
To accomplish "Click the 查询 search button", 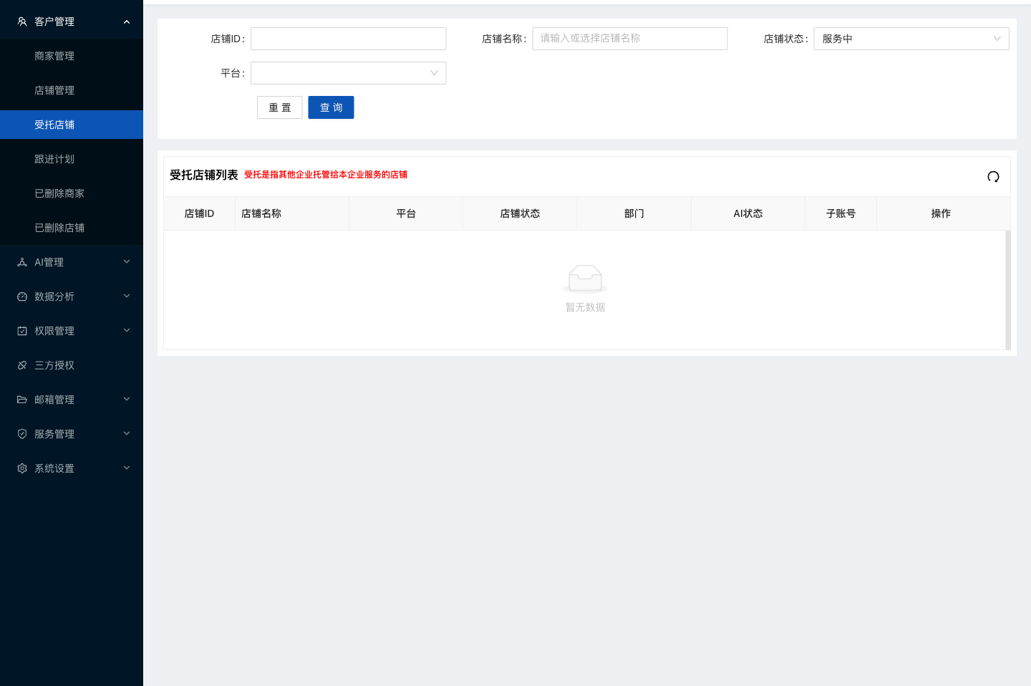I will click(x=331, y=107).
